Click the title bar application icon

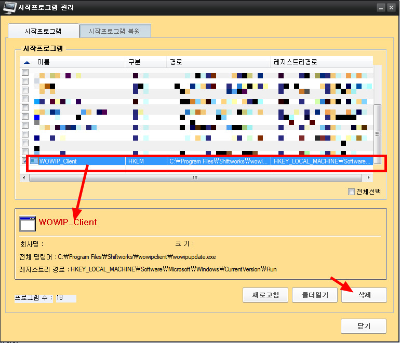click(9, 8)
